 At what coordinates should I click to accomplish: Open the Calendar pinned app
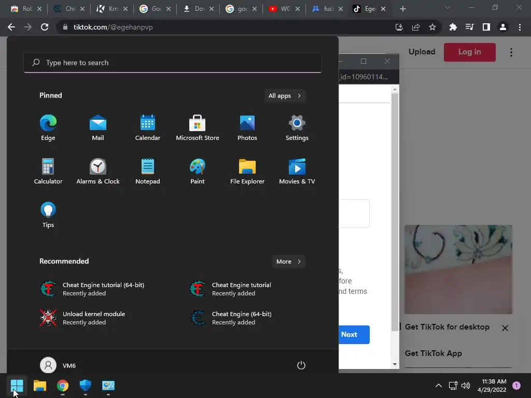click(x=148, y=127)
